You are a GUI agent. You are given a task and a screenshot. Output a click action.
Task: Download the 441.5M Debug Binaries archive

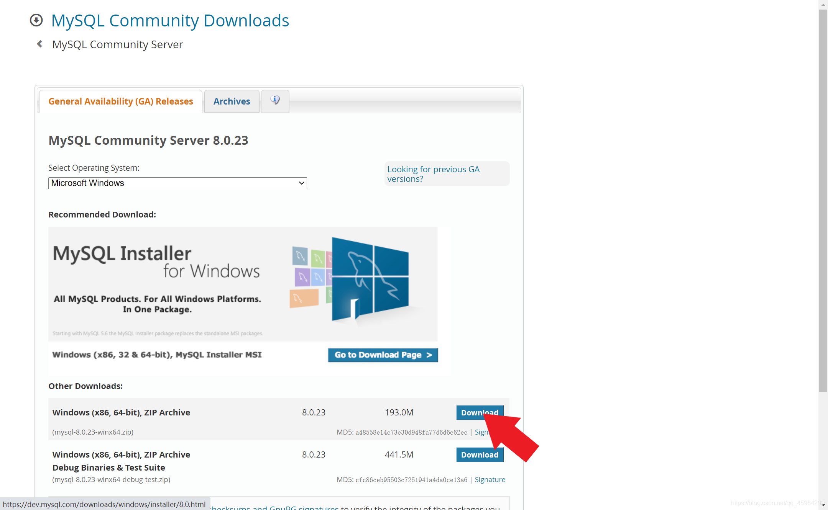(480, 454)
